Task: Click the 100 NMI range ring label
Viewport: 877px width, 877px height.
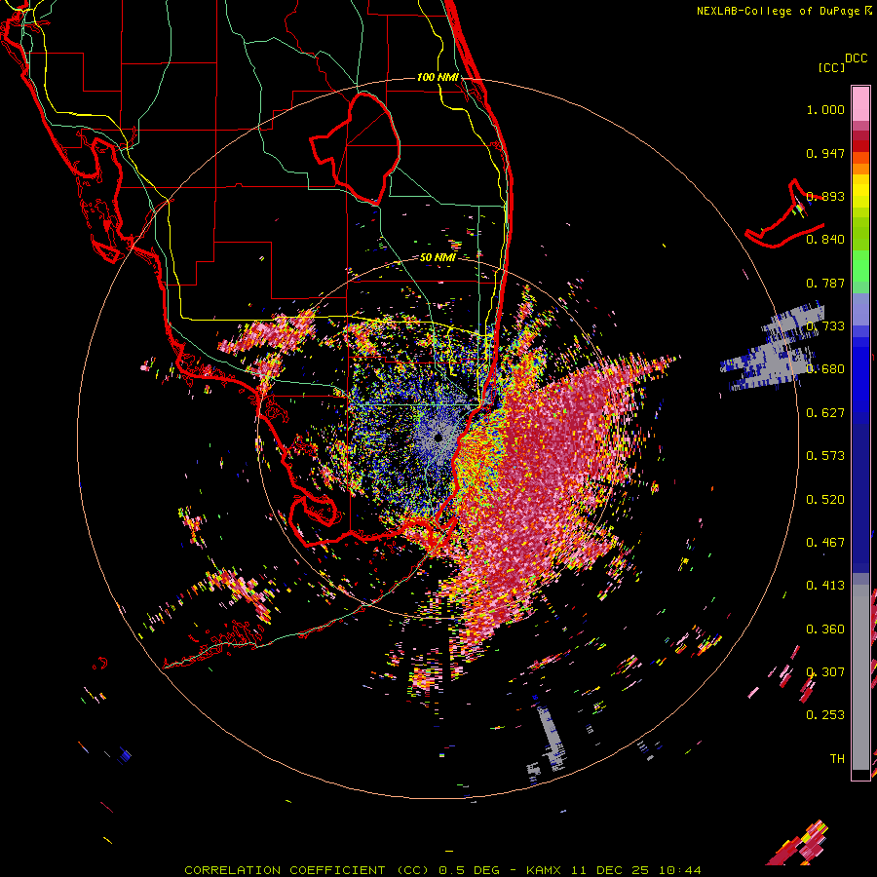Action: (438, 77)
